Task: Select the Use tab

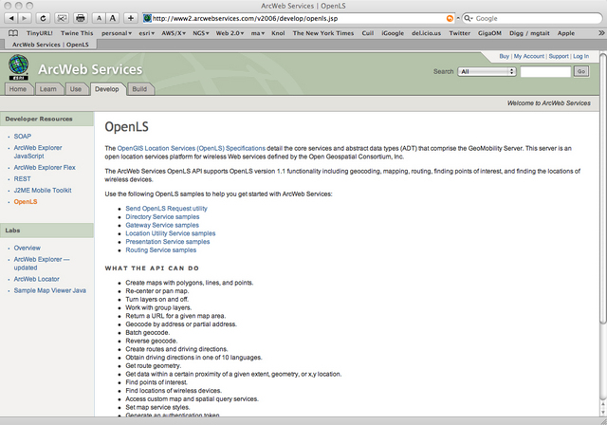Action: pyautogui.click(x=76, y=89)
